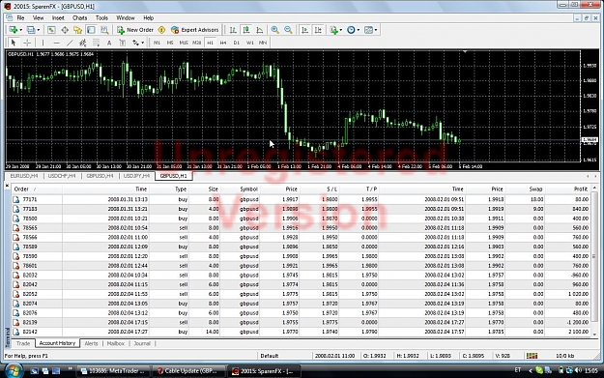Click the New Order button
Viewport: 604px width, 378px height.
point(135,30)
